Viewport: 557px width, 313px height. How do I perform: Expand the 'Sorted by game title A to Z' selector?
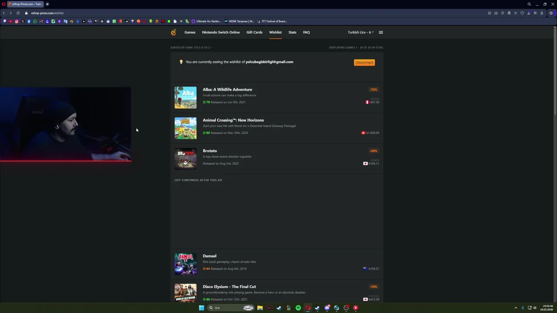(x=191, y=47)
